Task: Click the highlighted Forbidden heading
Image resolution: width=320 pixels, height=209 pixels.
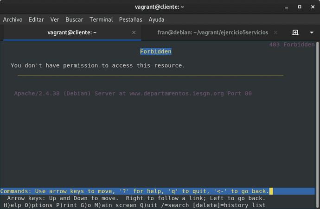Action: 155,51
